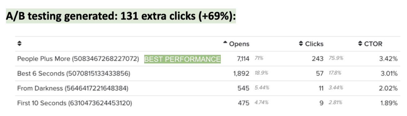The image size is (407, 116).
Task: Select From Darkness variant row
Action: click(207, 88)
